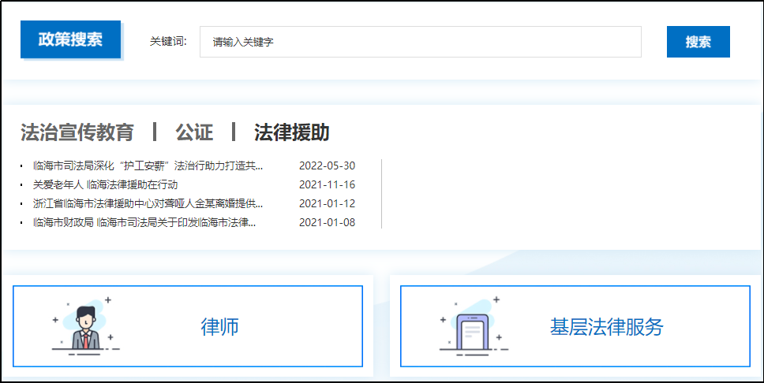Open article 关爱老年人 临海法律援助在行动
This screenshot has width=764, height=383.
pyautogui.click(x=105, y=185)
